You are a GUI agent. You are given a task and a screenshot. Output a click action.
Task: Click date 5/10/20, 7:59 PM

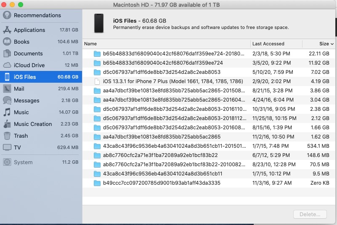[x=273, y=72]
